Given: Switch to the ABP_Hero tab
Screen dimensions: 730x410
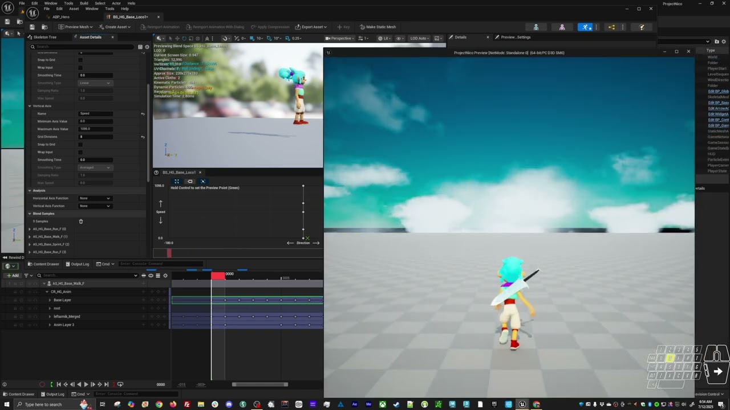Looking at the screenshot, I should pos(60,17).
